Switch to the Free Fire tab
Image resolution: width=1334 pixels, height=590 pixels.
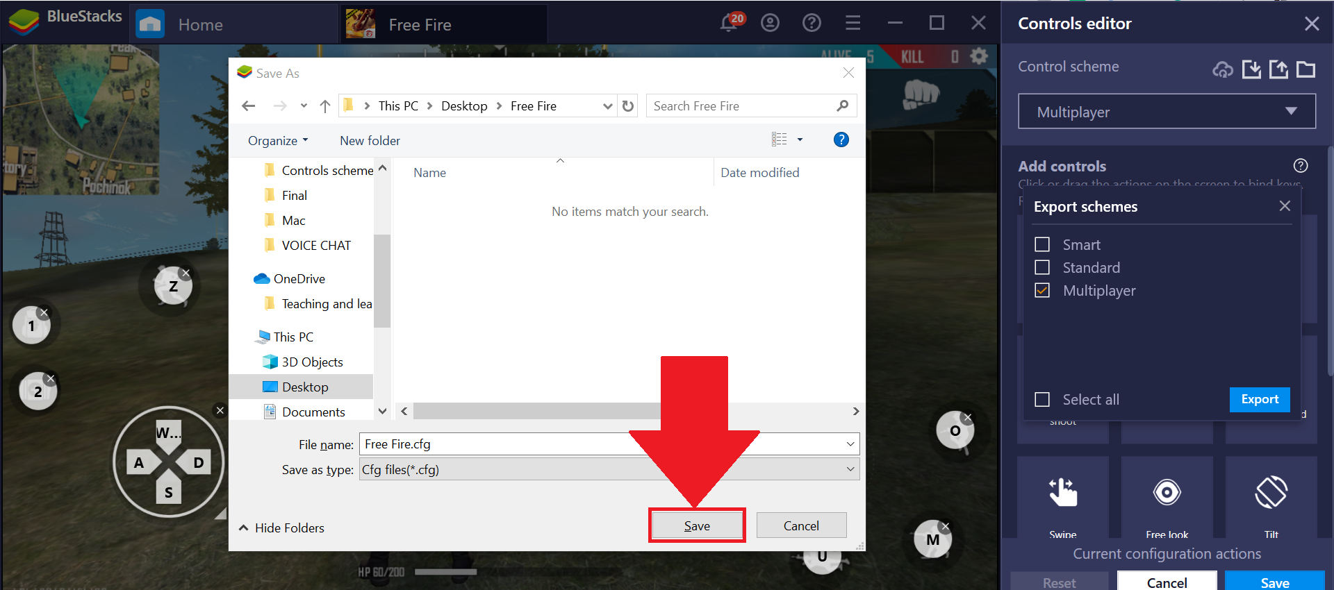(x=445, y=25)
